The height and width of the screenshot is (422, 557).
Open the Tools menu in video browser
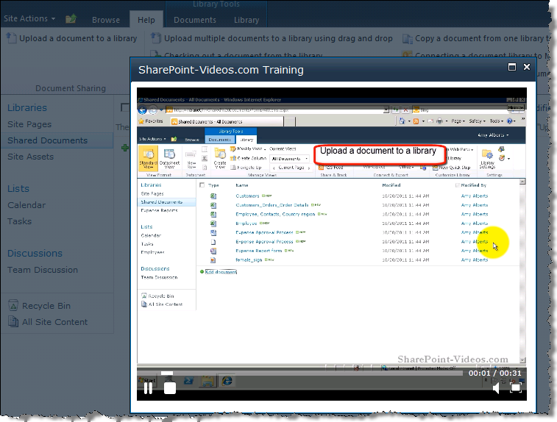click(x=496, y=121)
